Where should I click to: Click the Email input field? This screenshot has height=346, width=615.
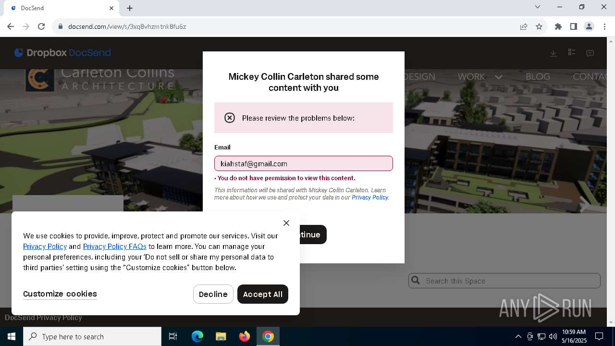coord(304,163)
